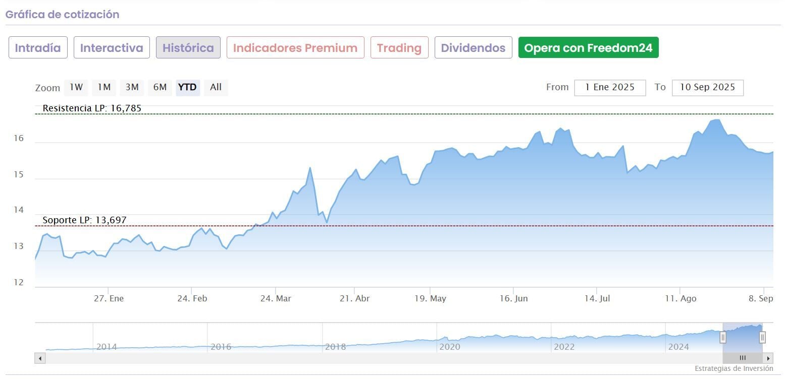Click the Estrategias de Inversión credit link
Viewport: 785px width, 383px height.
click(x=734, y=368)
